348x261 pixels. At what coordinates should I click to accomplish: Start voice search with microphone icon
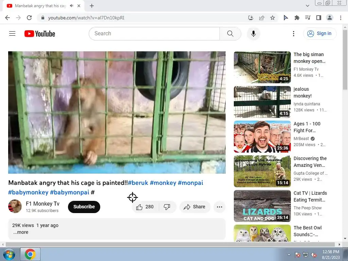pos(254,34)
